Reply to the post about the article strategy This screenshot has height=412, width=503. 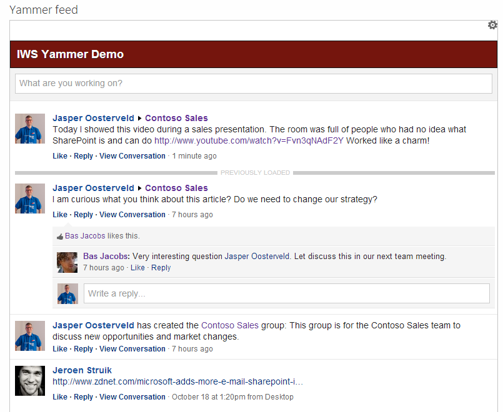[x=83, y=215]
